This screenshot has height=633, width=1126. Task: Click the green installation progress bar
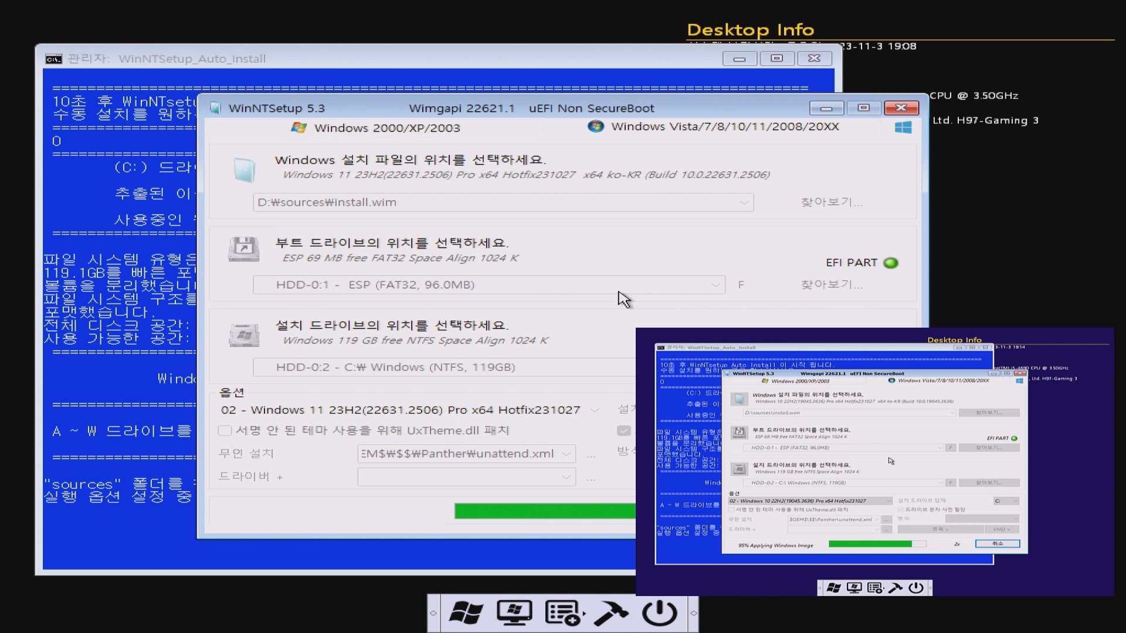click(545, 511)
